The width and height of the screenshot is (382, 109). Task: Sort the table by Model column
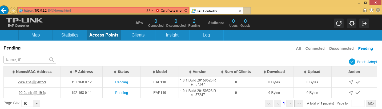pyautogui.click(x=160, y=72)
